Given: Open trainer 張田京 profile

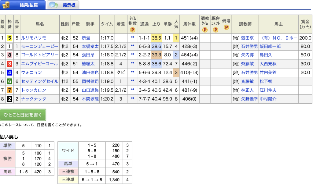Looking at the screenshot, I should coord(247,38).
